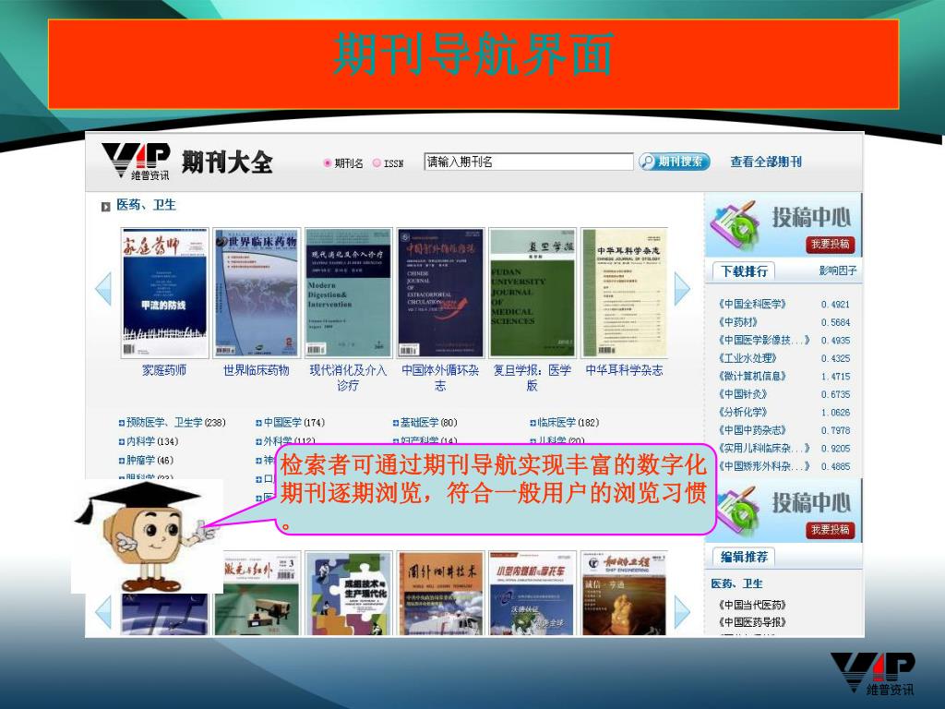The width and height of the screenshot is (945, 709).
Task: Open the 现代消化及介入诊疗 journal cover
Action: 348,293
